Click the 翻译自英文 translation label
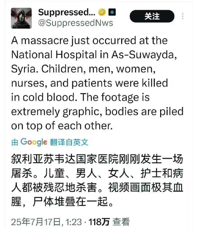 coord(69,142)
